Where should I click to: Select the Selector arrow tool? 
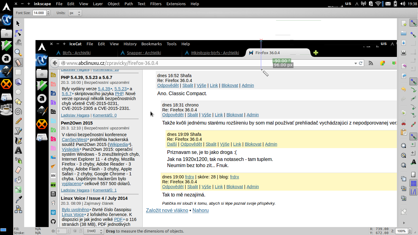(18, 23)
